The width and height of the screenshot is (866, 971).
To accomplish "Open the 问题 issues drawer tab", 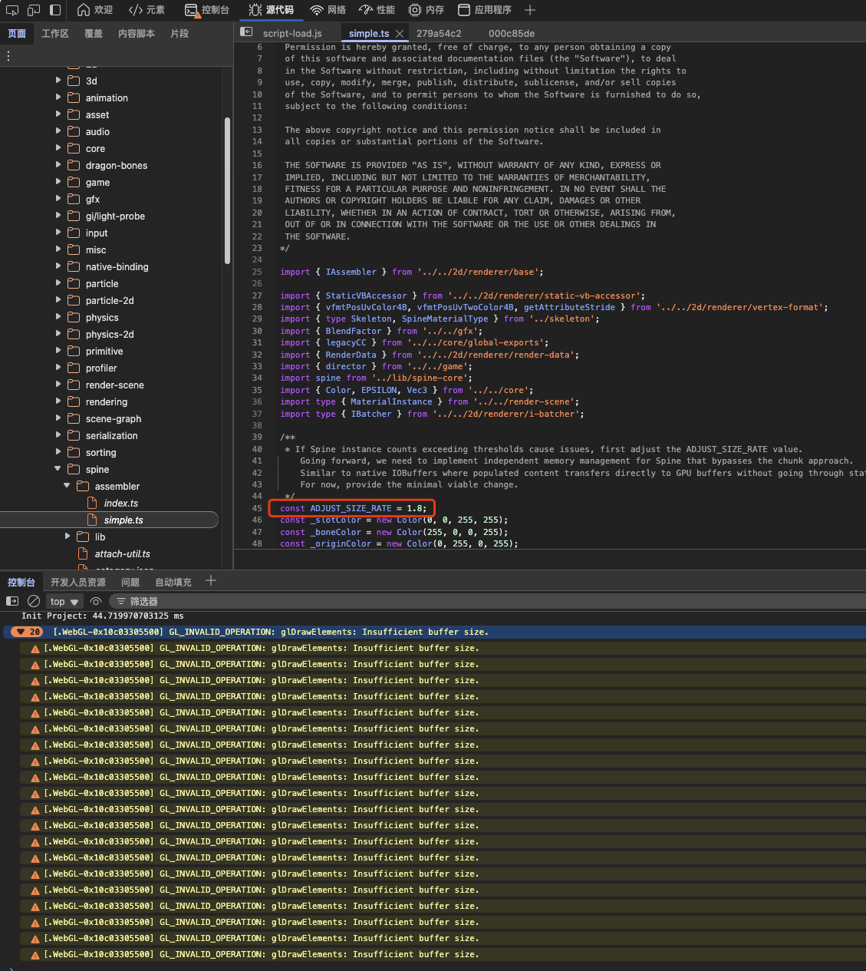I will pyautogui.click(x=130, y=582).
